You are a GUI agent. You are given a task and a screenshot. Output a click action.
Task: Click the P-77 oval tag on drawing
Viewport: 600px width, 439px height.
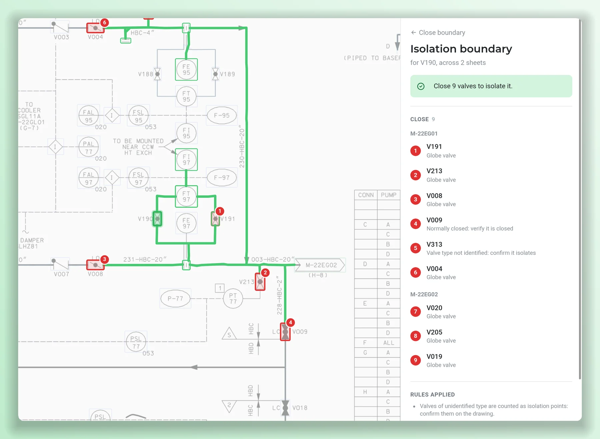click(175, 298)
